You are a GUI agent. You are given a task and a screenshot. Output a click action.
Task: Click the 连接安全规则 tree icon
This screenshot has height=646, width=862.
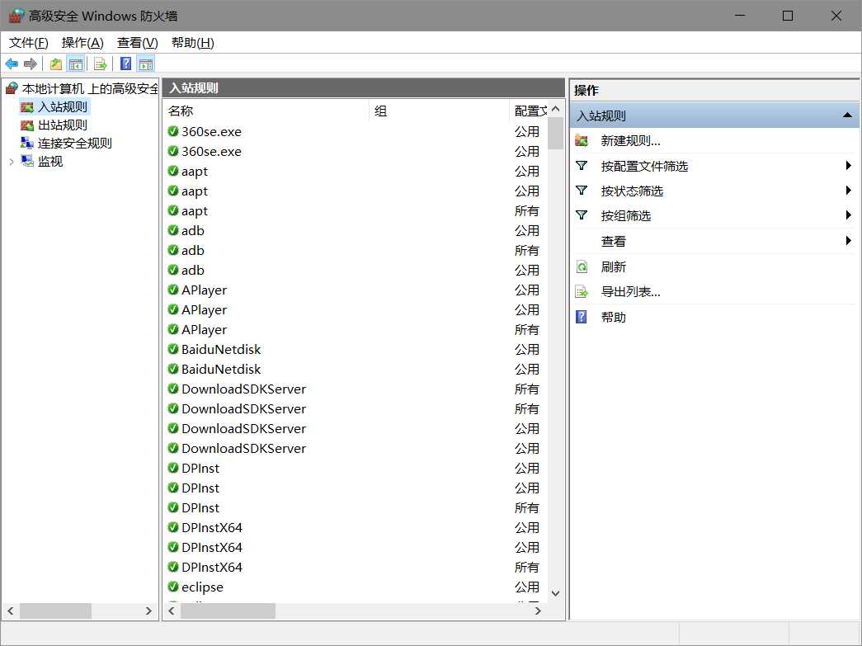[x=27, y=143]
